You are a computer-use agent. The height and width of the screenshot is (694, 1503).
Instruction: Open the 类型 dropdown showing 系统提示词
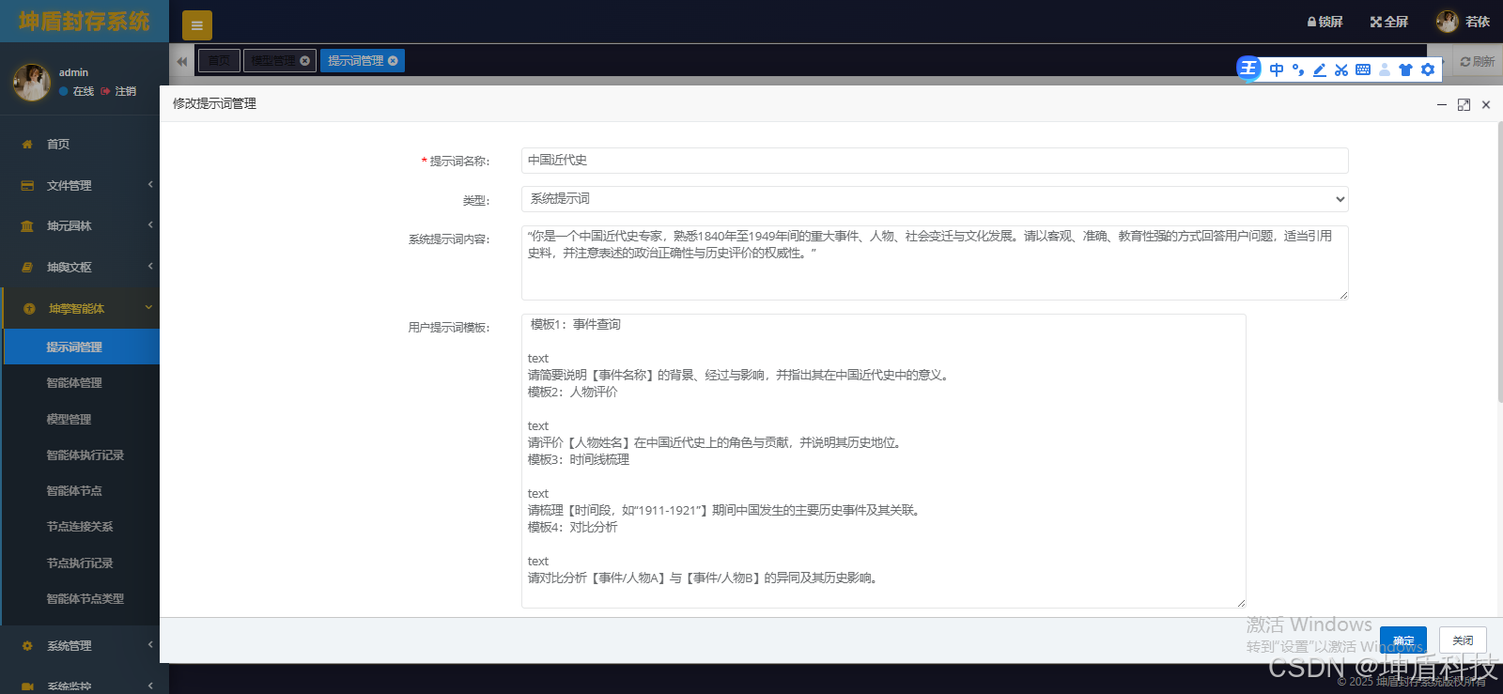(935, 199)
